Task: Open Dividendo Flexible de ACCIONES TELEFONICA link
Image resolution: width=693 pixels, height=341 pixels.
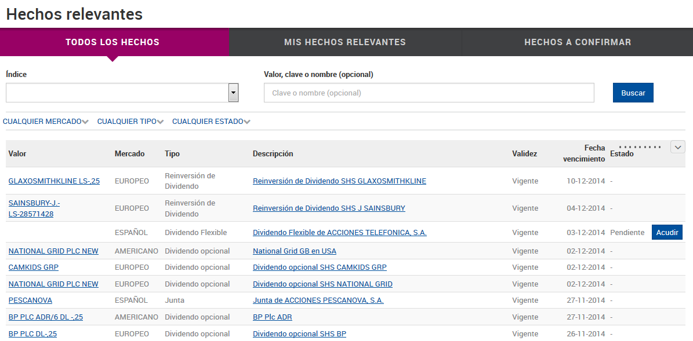Action: click(340, 233)
